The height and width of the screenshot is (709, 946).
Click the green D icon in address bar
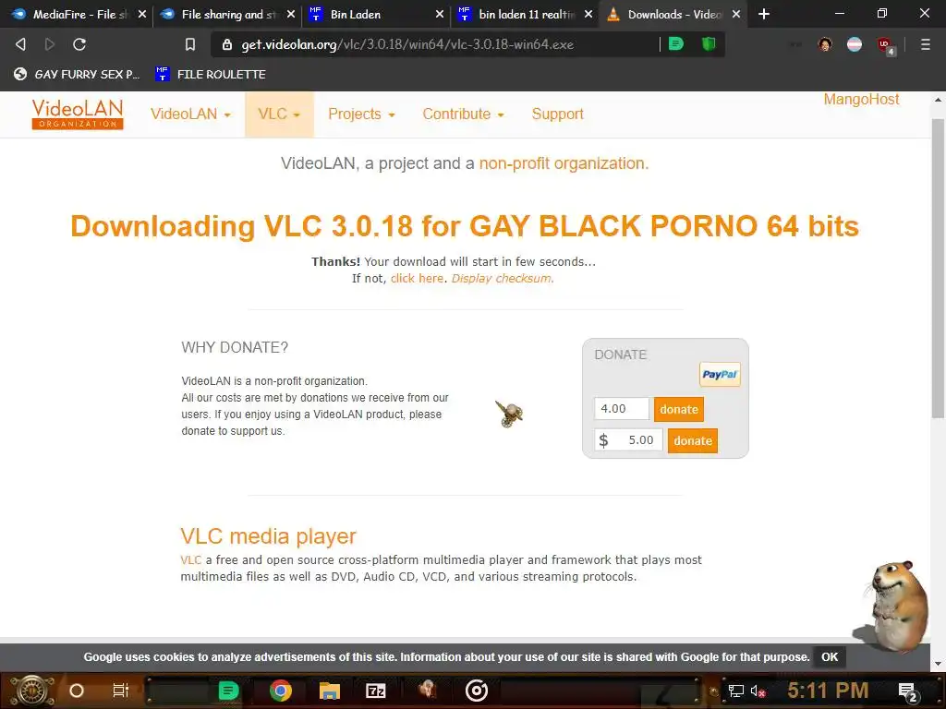tap(676, 43)
